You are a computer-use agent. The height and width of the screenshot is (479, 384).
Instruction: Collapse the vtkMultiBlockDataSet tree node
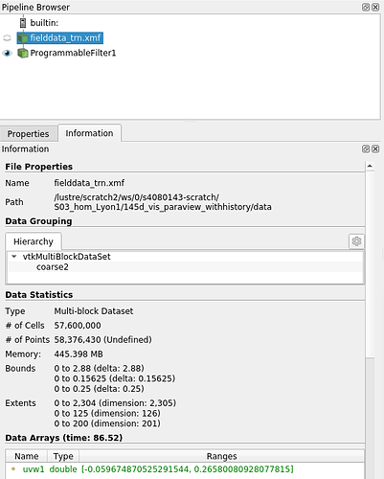coord(14,257)
